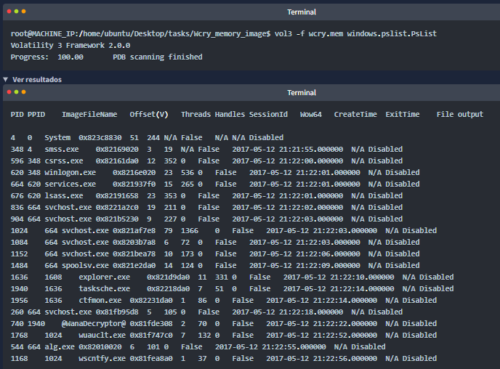The height and width of the screenshot is (369, 500).
Task: Click svchost.exe in the PID 260 row
Action: tap(68, 312)
